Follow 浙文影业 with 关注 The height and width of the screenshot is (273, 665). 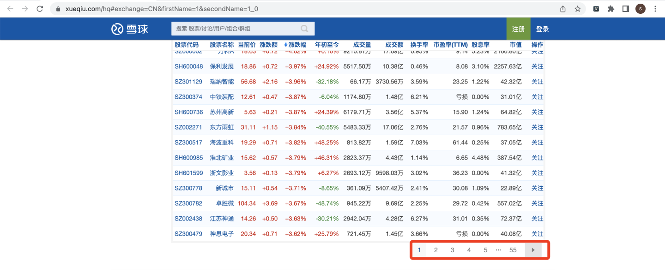[x=538, y=173]
